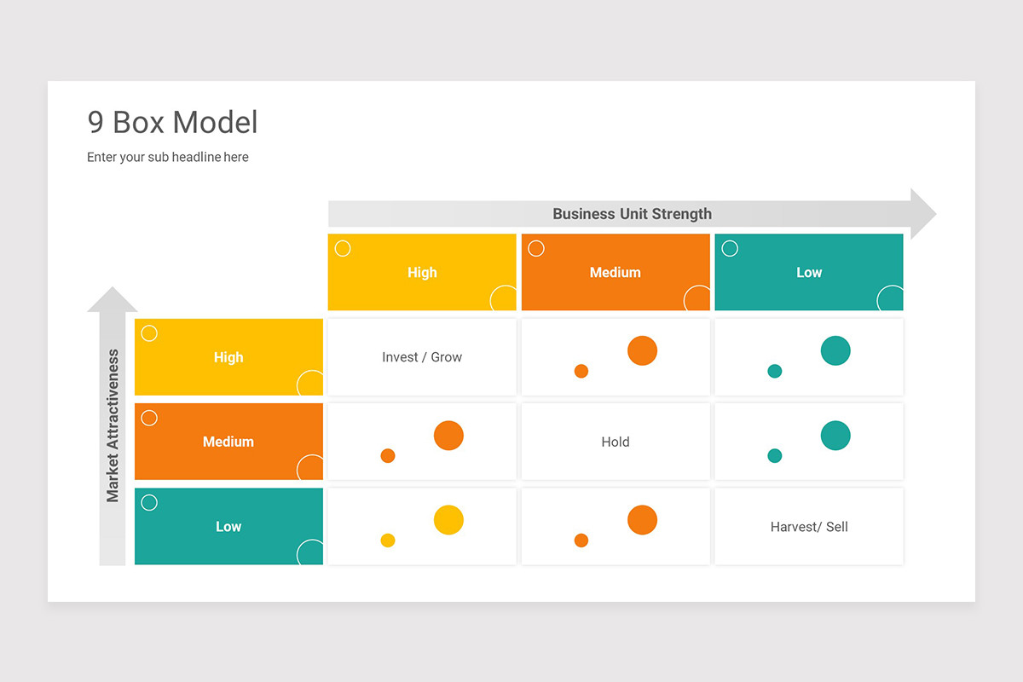Click the "Invest / Grow" cell
The width and height of the screenshot is (1023, 682).
coord(422,357)
